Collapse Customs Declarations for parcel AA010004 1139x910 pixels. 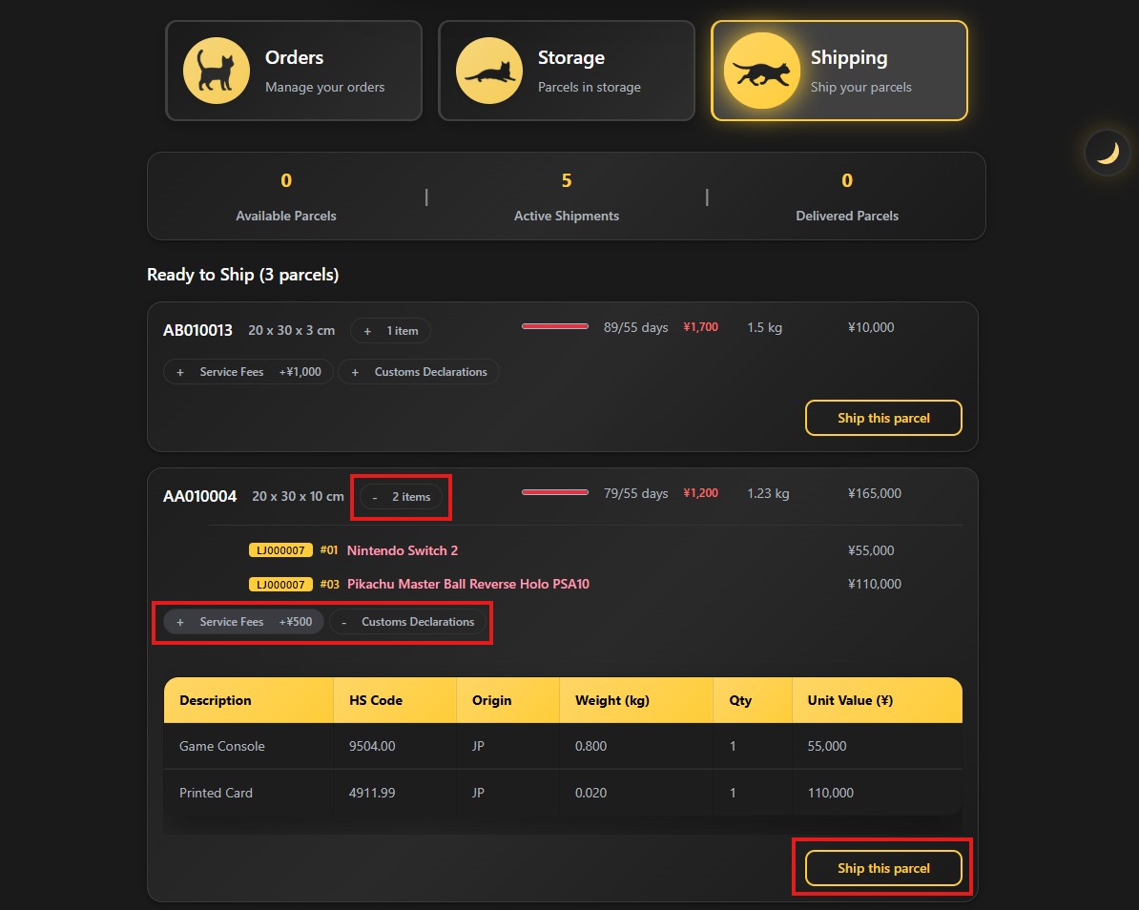(x=407, y=622)
